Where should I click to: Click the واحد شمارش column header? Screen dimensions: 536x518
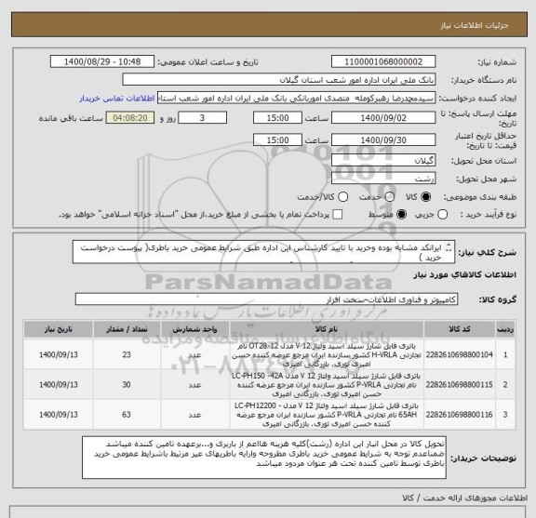pos(194,329)
